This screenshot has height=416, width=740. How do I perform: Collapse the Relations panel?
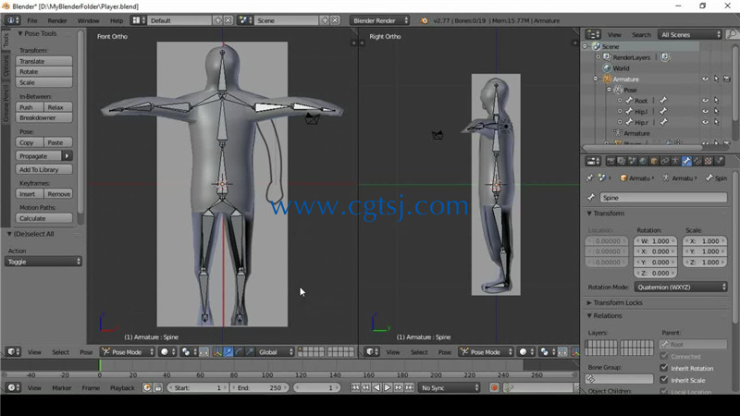click(607, 315)
